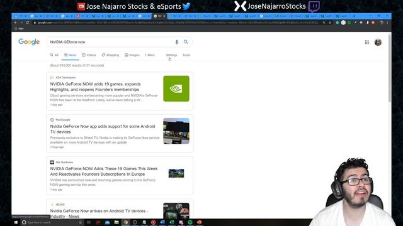Click the HEXUS source label
Viewport: 403px width, 226px height.
60,205
